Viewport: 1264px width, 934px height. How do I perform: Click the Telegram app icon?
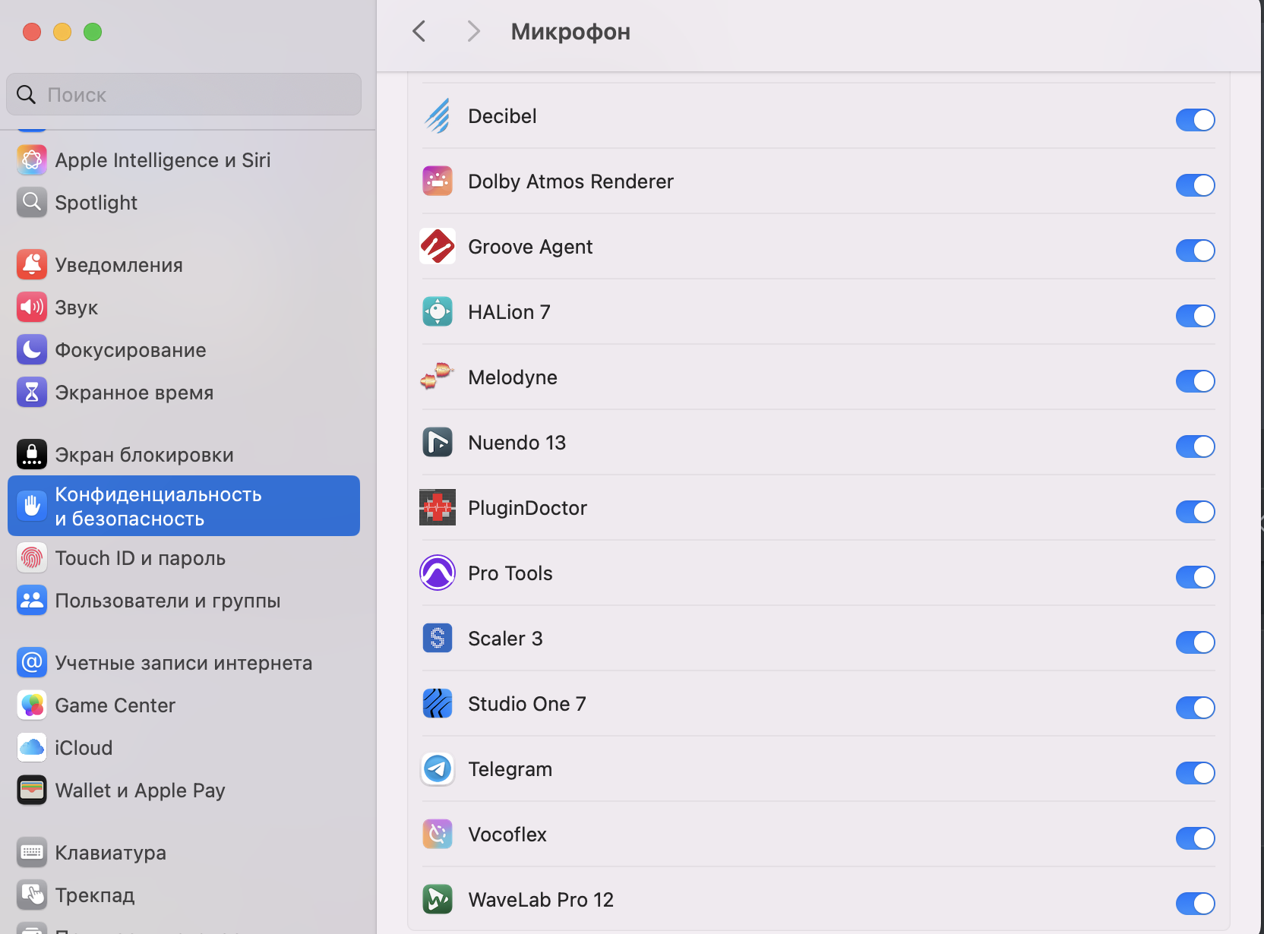pyautogui.click(x=438, y=769)
